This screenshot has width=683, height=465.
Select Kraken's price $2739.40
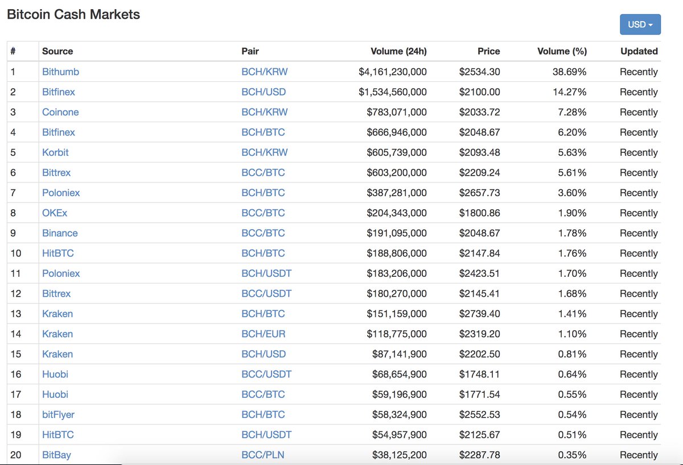pyautogui.click(x=480, y=314)
